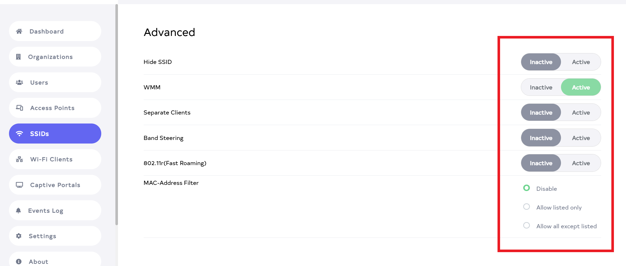The image size is (626, 266).
Task: Choose Allow all except listed option
Action: point(527,225)
